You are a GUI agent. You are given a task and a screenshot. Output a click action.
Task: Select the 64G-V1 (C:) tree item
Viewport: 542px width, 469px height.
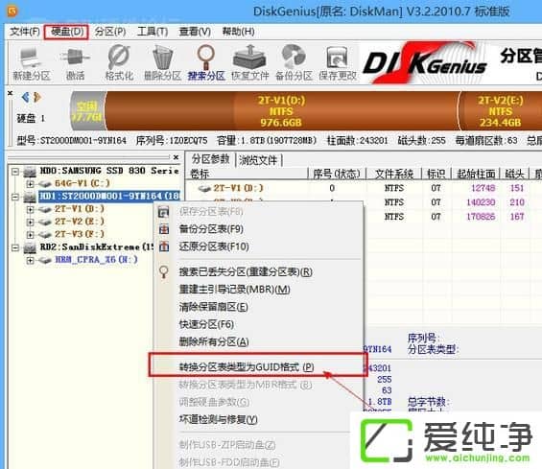82,183
